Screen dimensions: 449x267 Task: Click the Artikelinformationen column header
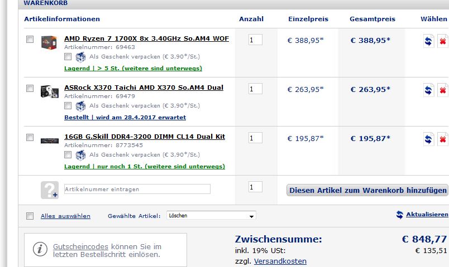[x=62, y=19]
